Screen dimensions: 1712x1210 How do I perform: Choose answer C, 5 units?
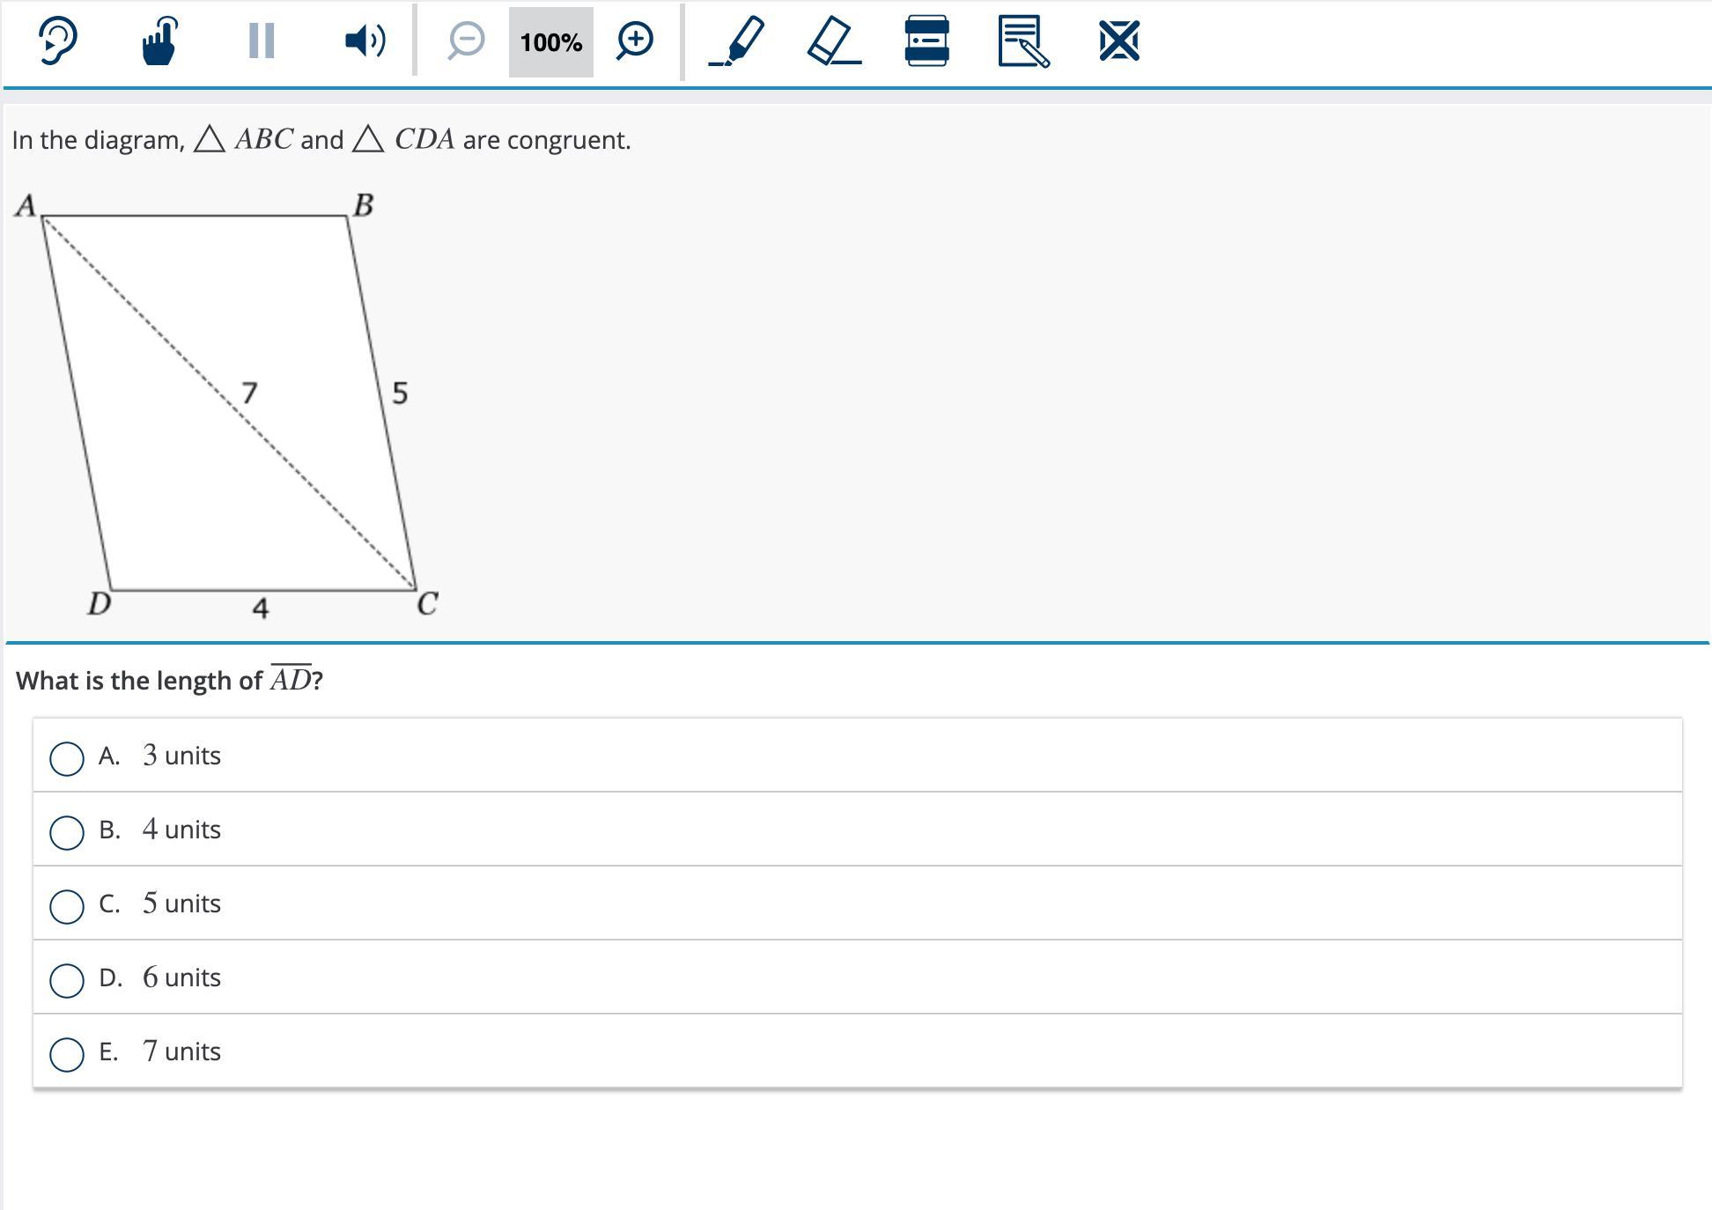point(67,905)
